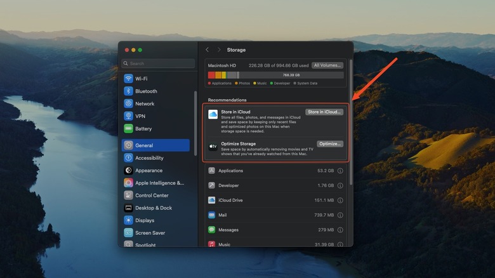The image size is (495, 278).
Task: Go back using the back chevron
Action: point(207,50)
